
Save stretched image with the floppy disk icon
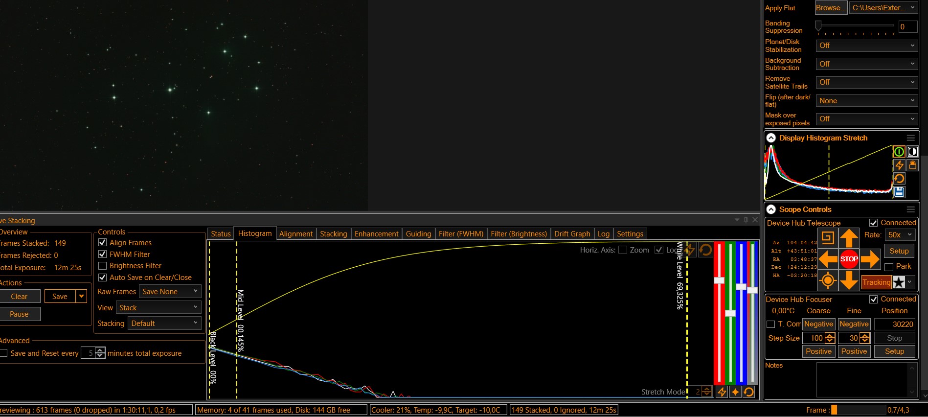click(899, 192)
